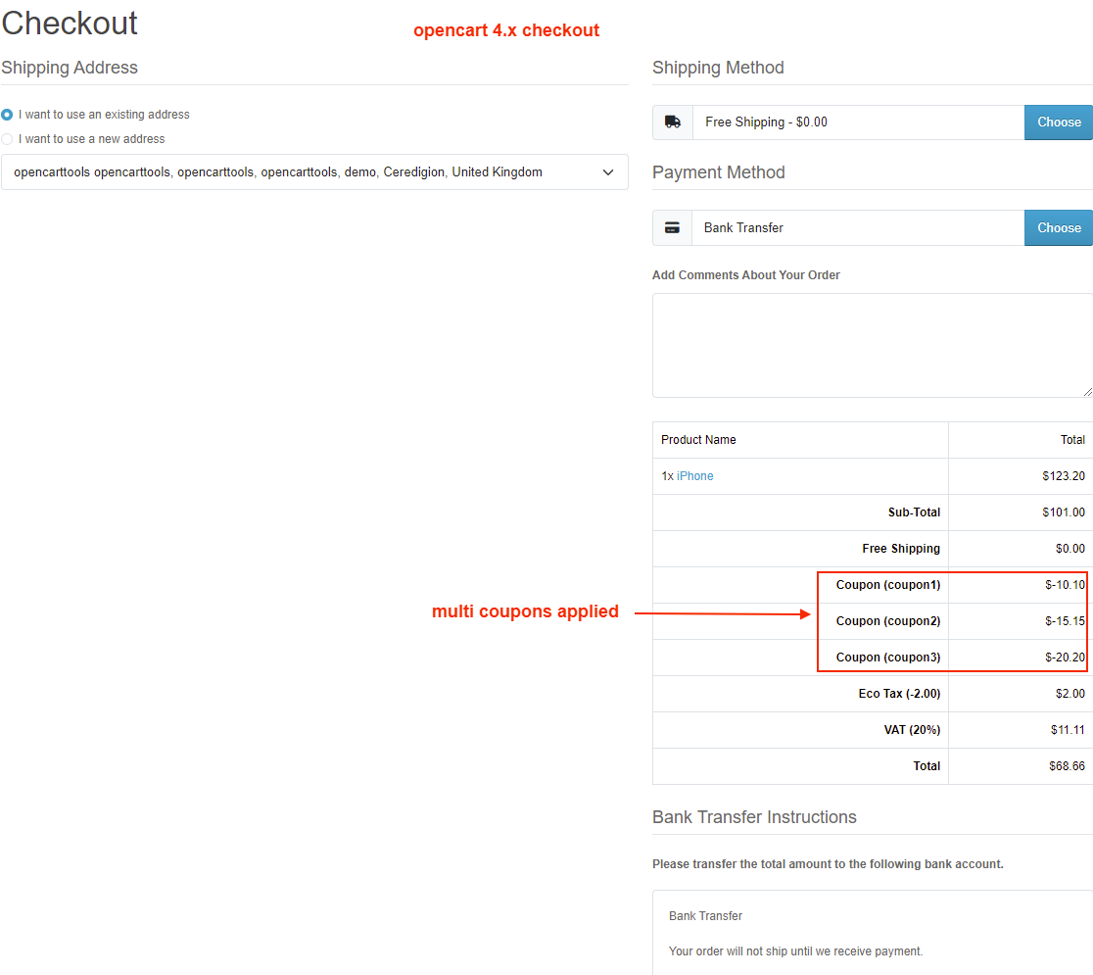Viewport: 1093px width, 975px height.
Task: Select "I want to use an existing address"
Action: click(8, 115)
